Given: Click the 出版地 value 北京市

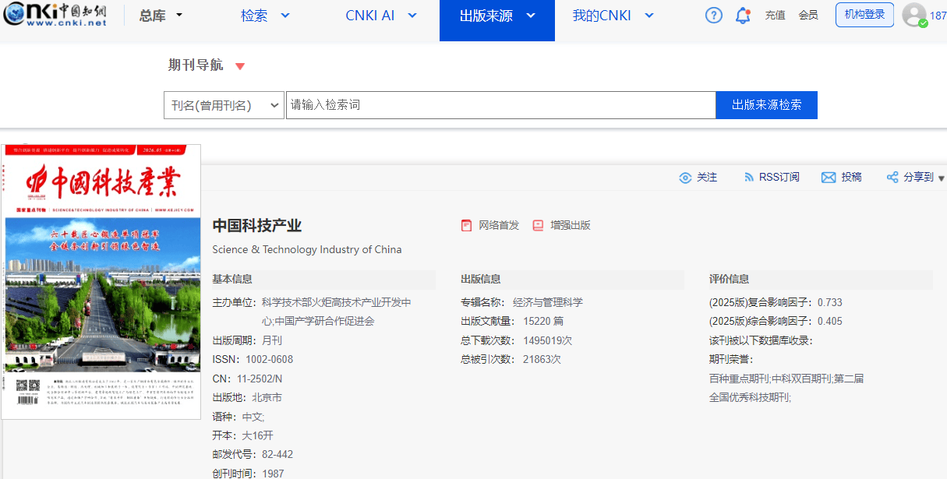Looking at the screenshot, I should click(x=267, y=397).
